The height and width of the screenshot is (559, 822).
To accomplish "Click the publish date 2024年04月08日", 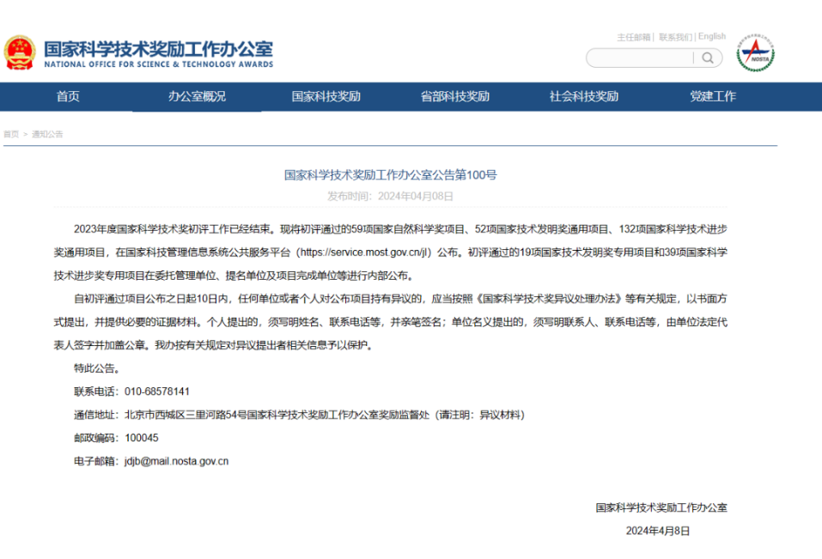I will pos(415,197).
